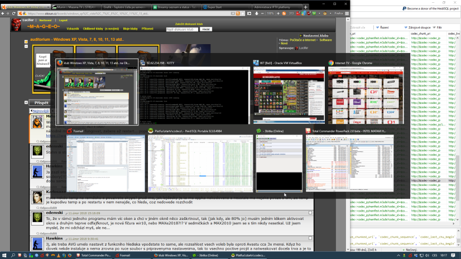The height and width of the screenshot is (259, 461).
Task: Switch to 3bitka (Online) window thumbnail
Action: pos(279,164)
